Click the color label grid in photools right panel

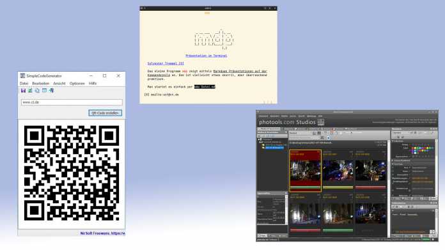(x=422, y=150)
